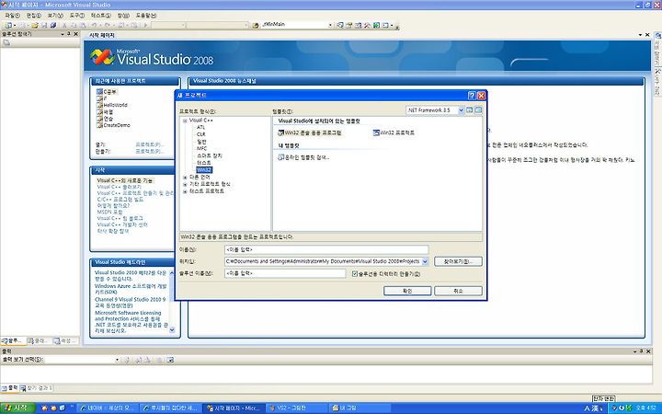
Task: Switch to the 내 그림 taskbar window
Action: tap(359, 408)
